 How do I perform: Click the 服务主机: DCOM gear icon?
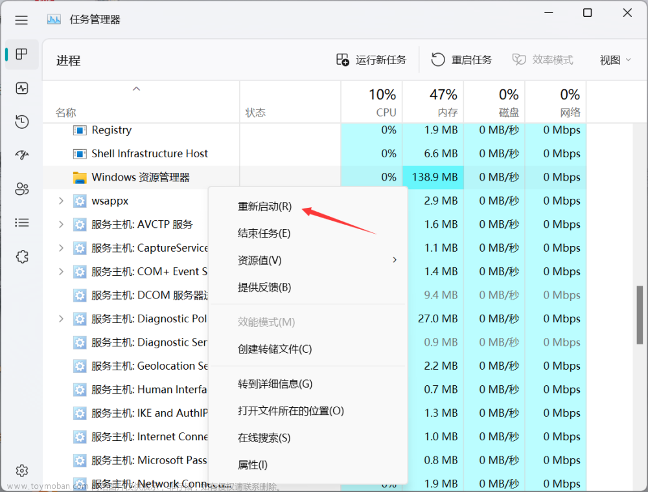80,296
